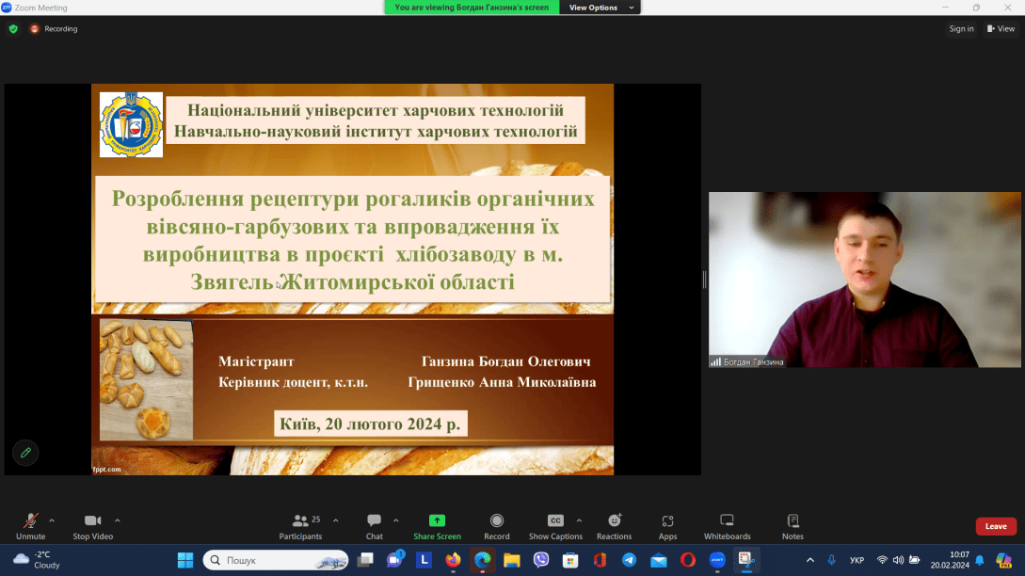The width and height of the screenshot is (1025, 576).
Task: Unmute the microphone
Action: pos(31,526)
